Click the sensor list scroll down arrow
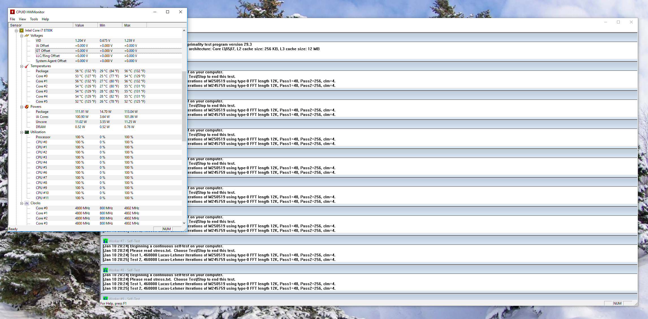This screenshot has height=319, width=648. click(184, 223)
